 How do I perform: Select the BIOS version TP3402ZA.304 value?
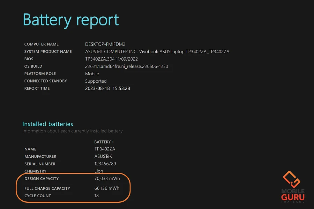click(112, 59)
